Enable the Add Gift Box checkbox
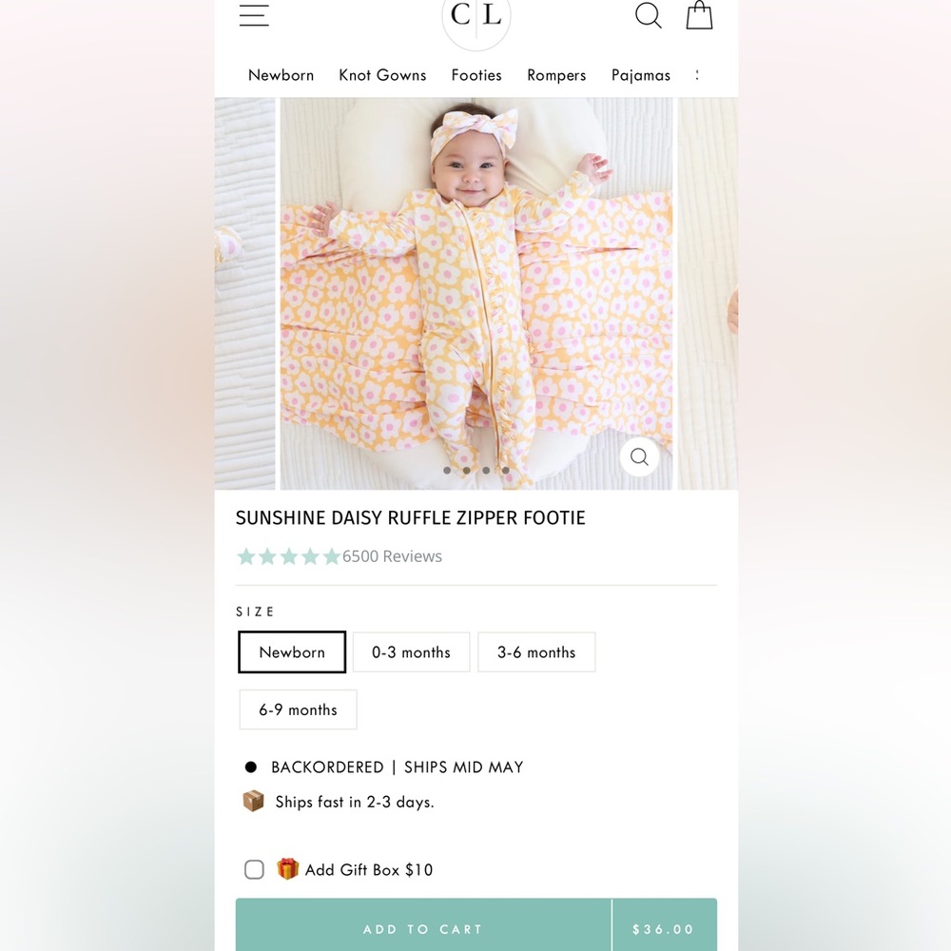951x951 pixels. pos(254,869)
